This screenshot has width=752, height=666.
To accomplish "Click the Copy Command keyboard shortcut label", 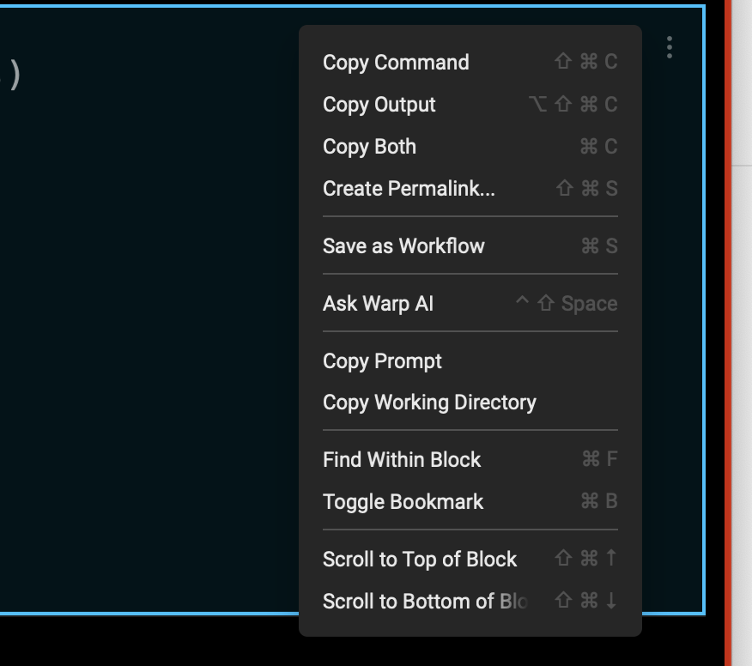I will click(x=591, y=63).
